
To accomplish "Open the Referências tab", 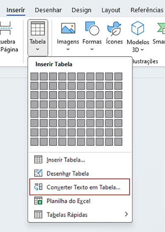I will tap(147, 10).
